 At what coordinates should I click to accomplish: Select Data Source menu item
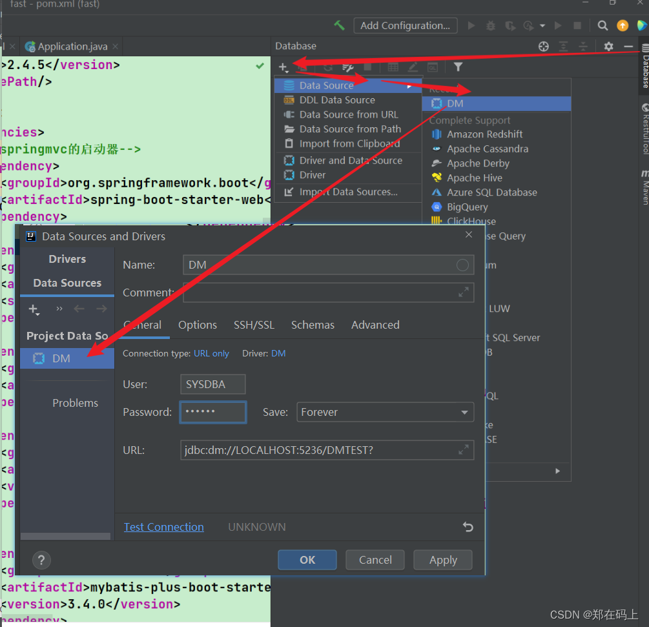pyautogui.click(x=347, y=86)
